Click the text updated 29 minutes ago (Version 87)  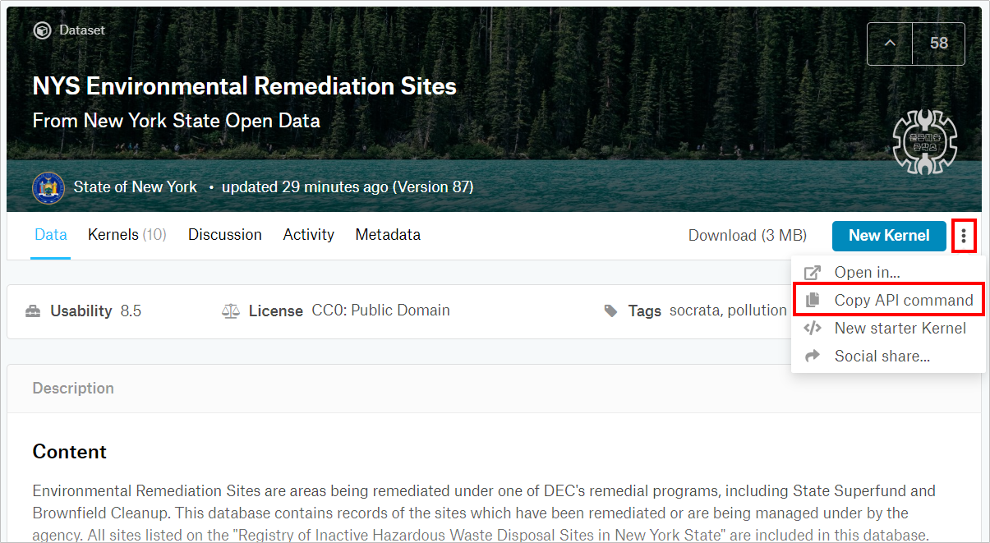(x=348, y=187)
